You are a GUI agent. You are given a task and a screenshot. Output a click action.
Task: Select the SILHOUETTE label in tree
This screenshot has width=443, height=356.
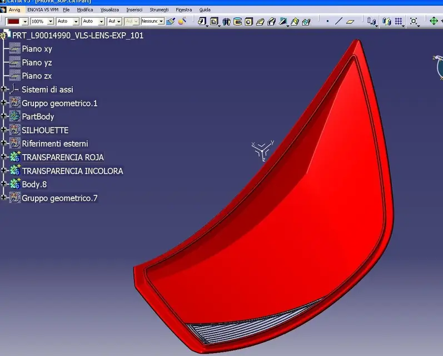[45, 130]
